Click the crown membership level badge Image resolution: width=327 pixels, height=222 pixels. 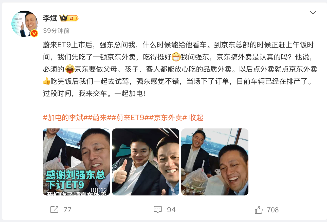(69, 18)
